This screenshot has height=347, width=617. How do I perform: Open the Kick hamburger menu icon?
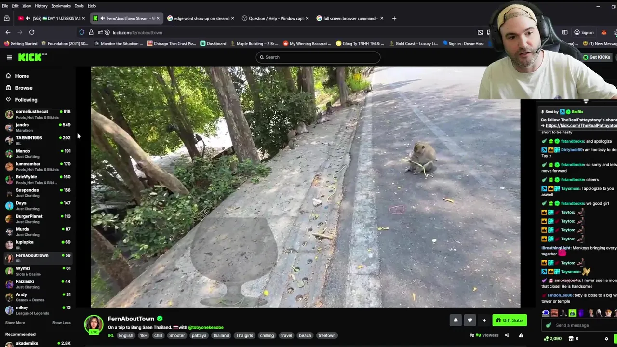click(9, 57)
